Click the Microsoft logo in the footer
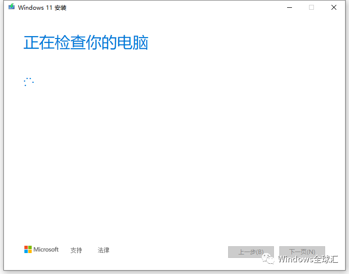Viewport: 349px width, 274px height. [41, 250]
